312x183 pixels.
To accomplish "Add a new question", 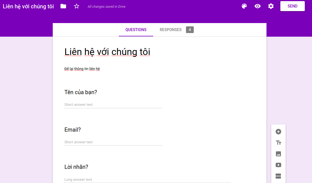I will (x=278, y=132).
